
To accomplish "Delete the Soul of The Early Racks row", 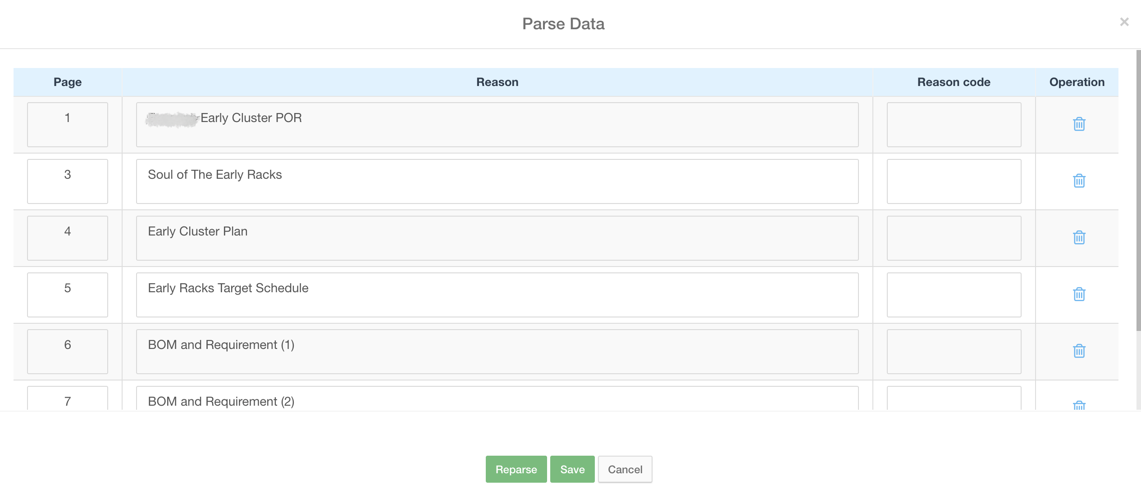I will [1079, 181].
